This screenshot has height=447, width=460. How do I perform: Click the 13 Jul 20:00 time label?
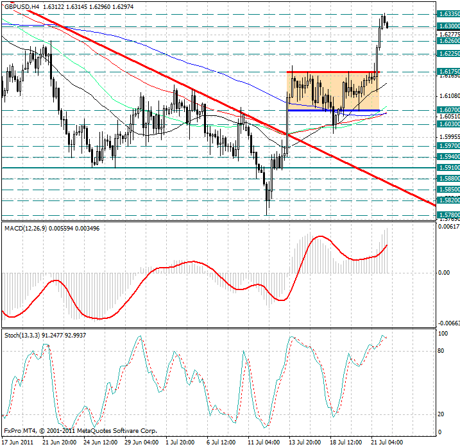pos(306,442)
